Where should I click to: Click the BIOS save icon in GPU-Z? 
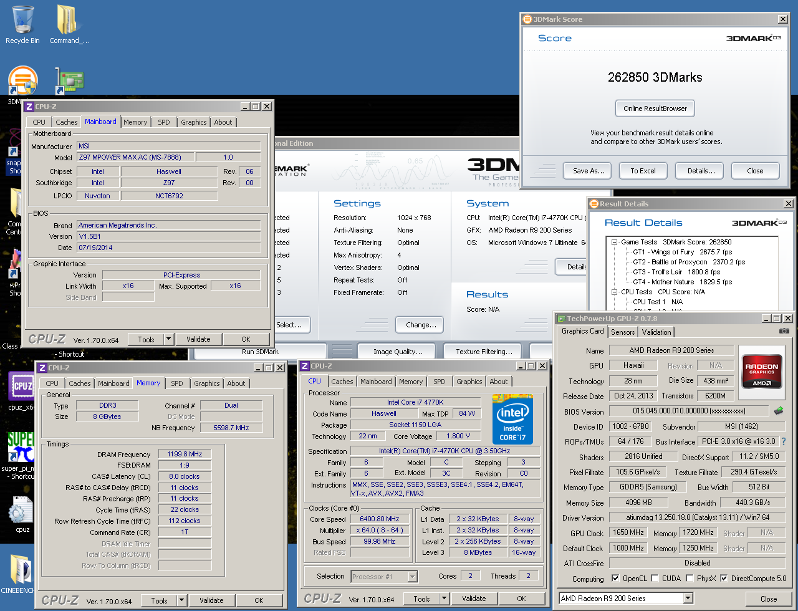pyautogui.click(x=779, y=411)
